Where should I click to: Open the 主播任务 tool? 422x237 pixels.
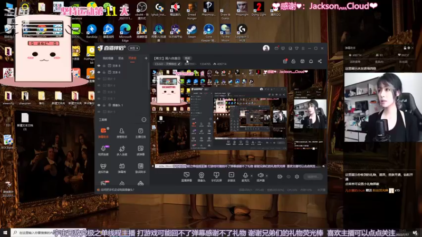140,133
